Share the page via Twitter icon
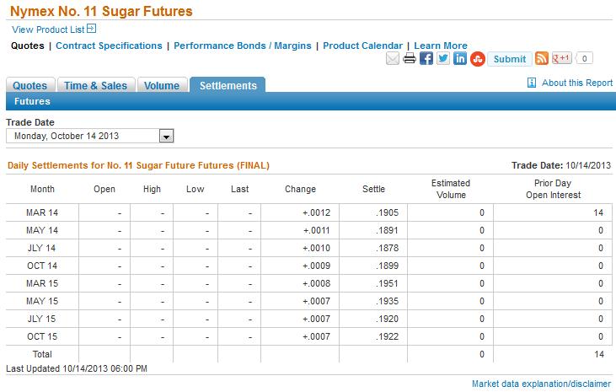 [443, 58]
